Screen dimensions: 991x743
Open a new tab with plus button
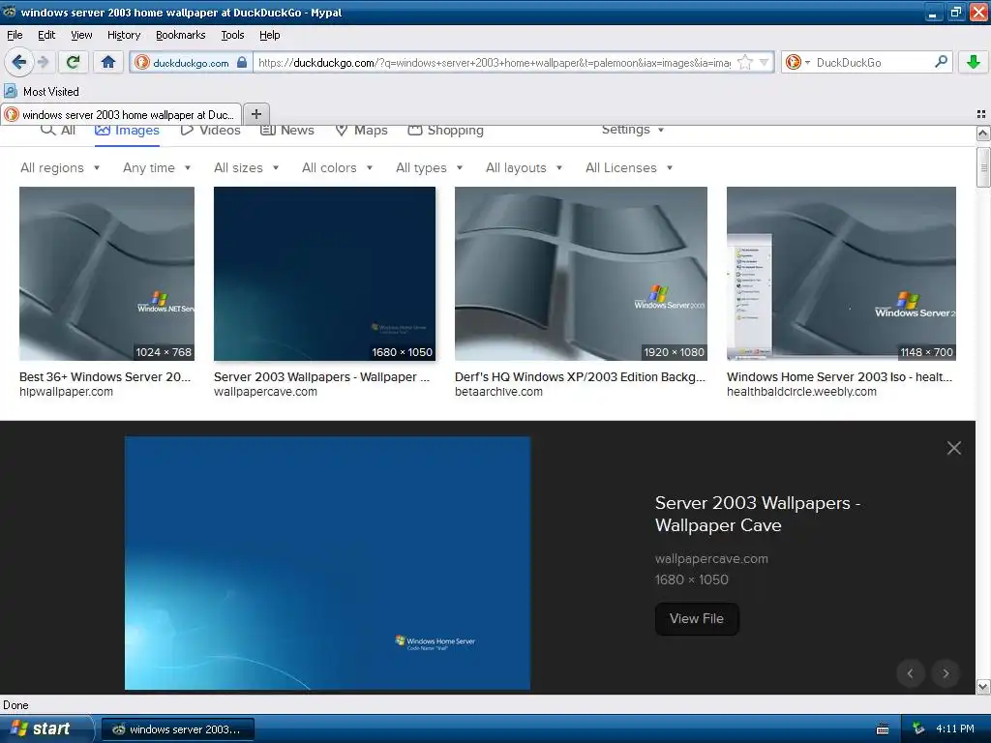click(255, 114)
